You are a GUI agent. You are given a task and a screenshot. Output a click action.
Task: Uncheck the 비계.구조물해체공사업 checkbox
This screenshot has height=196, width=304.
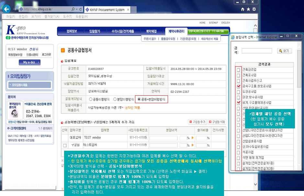click(239, 103)
